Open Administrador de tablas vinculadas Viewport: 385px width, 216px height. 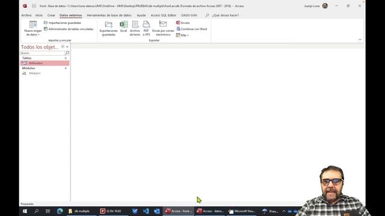coord(69,29)
